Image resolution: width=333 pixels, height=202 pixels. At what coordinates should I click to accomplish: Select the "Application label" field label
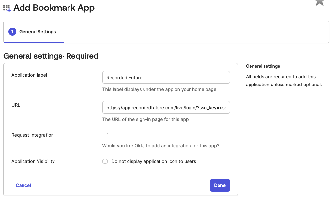(29, 75)
